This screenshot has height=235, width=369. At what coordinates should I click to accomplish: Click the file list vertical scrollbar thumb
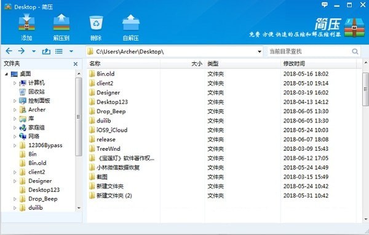[x=365, y=89]
